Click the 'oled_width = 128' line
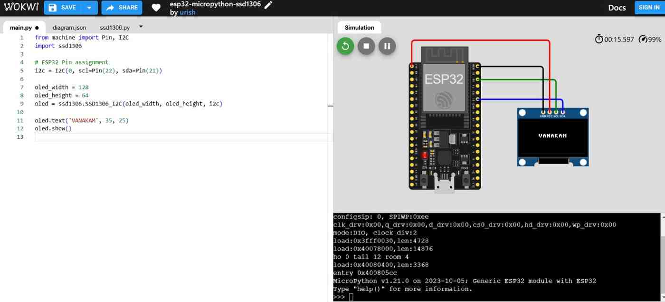The image size is (665, 302). point(61,88)
